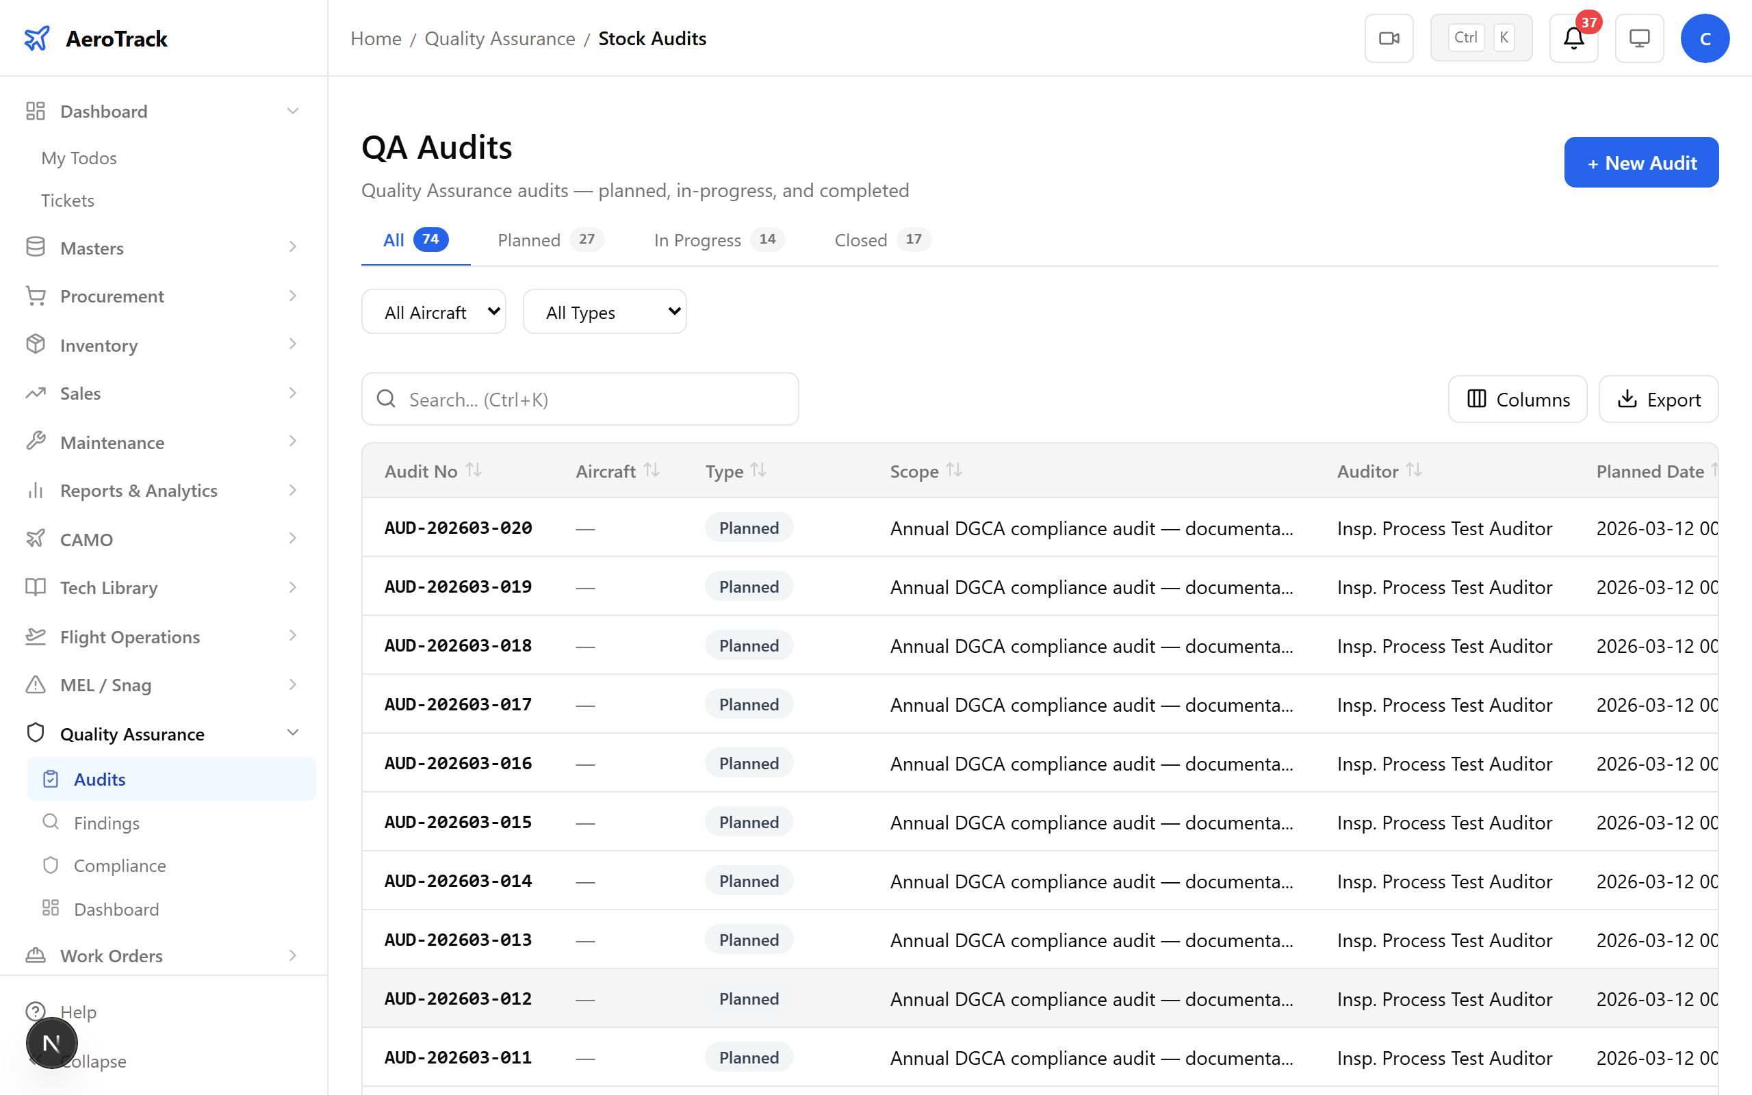Open the CAMO section icon
Viewport: 1752px width, 1095px height.
[36, 538]
